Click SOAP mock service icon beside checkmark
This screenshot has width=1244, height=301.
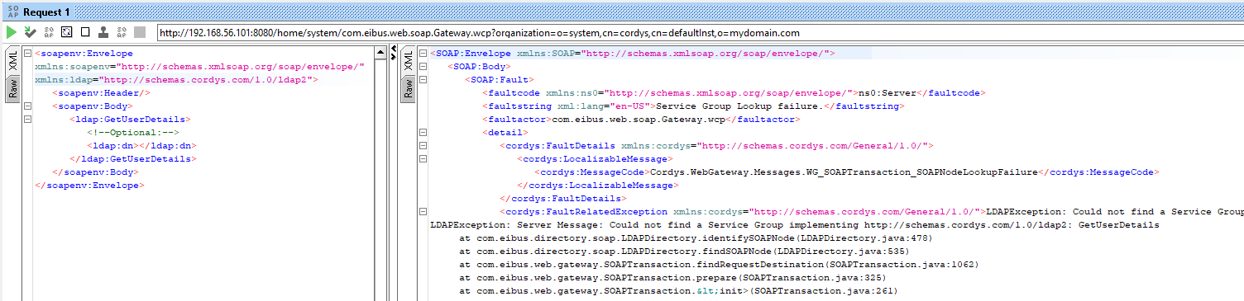[x=49, y=32]
